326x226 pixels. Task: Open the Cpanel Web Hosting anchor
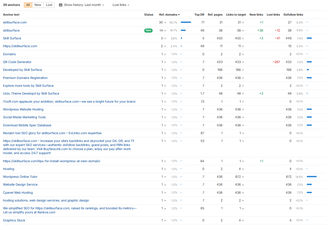point(18,193)
